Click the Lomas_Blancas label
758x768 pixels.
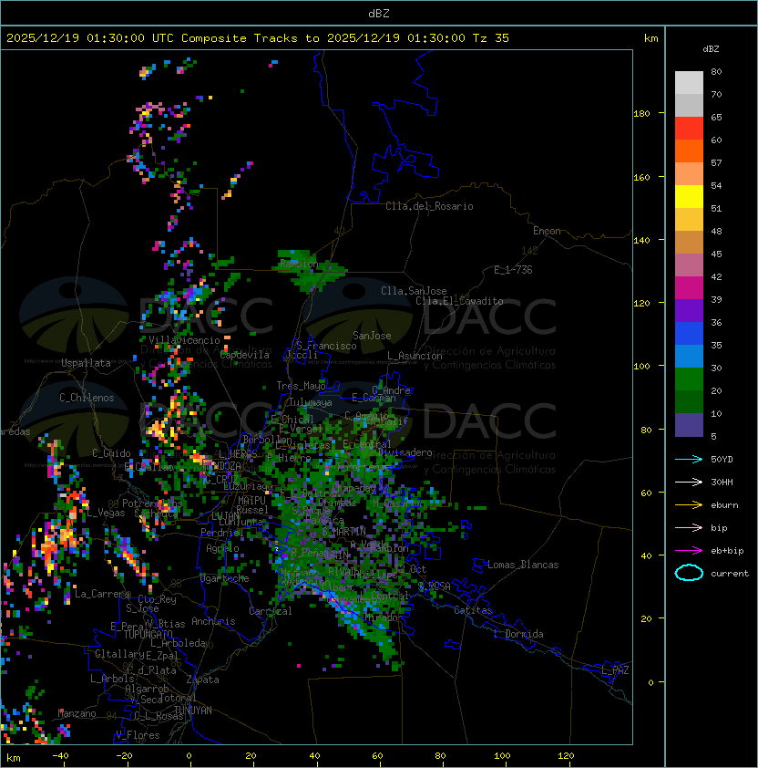coord(523,565)
